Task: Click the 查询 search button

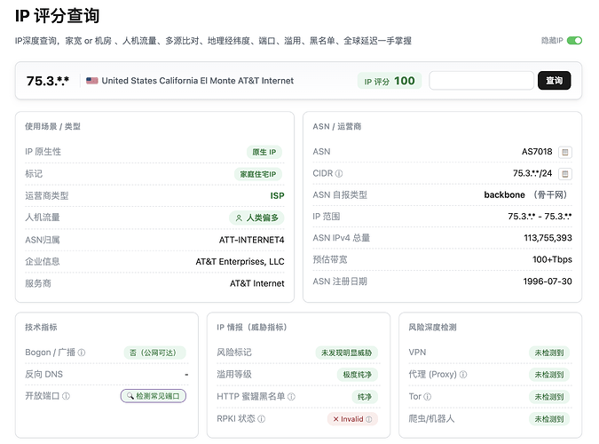Action: point(554,81)
